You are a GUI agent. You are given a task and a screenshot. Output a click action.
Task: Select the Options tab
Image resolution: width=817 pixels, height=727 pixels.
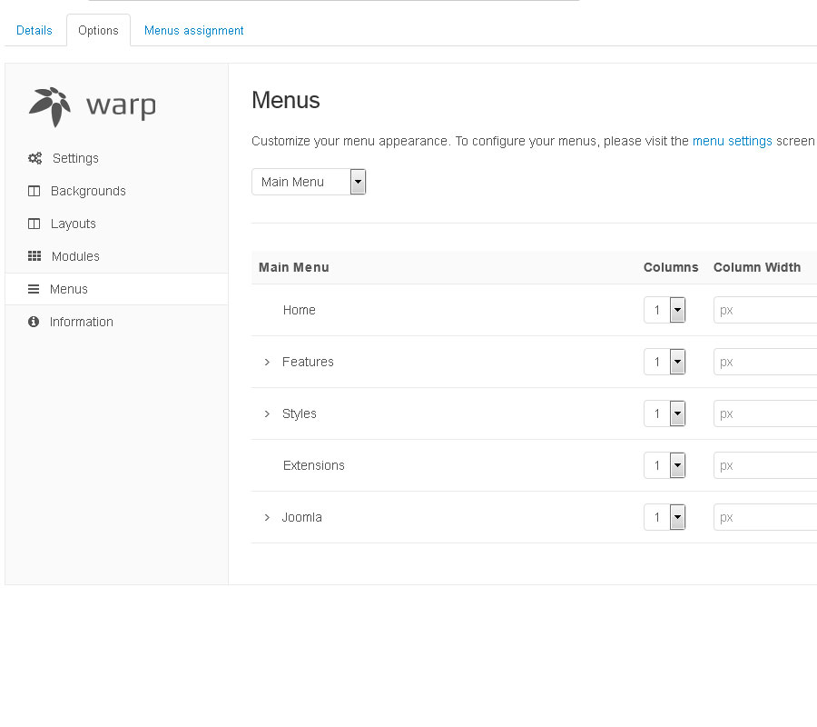point(98,30)
